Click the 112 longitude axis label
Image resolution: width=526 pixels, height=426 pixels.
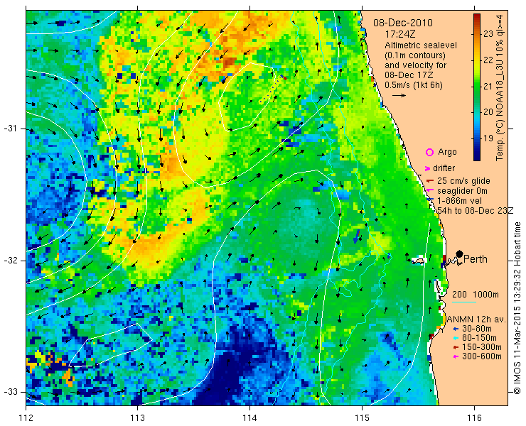pyautogui.click(x=26, y=417)
